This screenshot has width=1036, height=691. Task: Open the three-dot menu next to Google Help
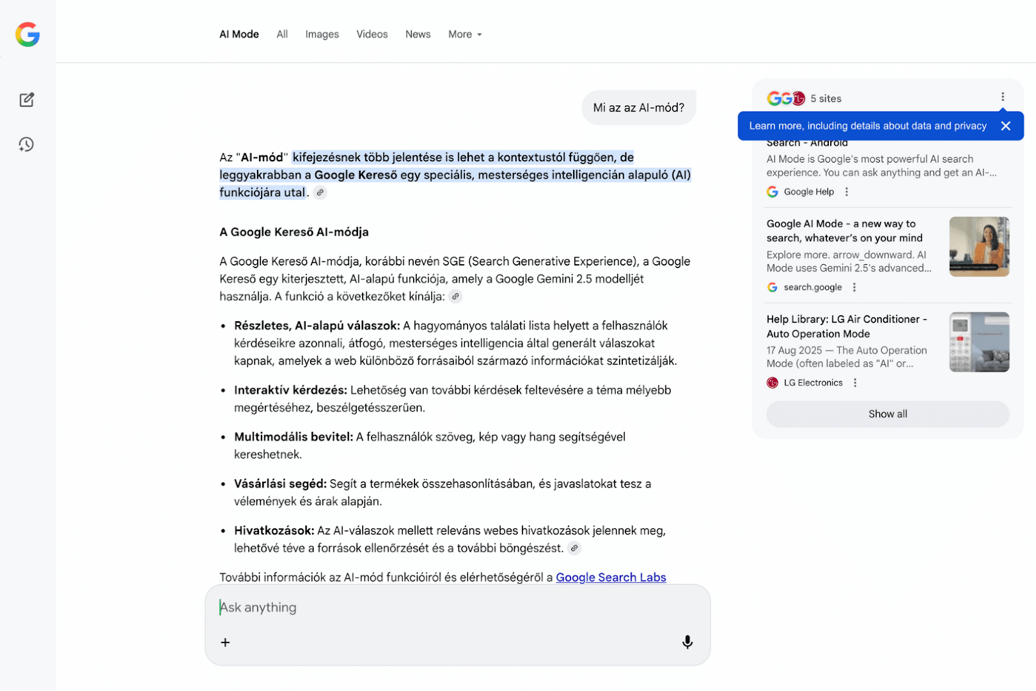pyautogui.click(x=846, y=192)
